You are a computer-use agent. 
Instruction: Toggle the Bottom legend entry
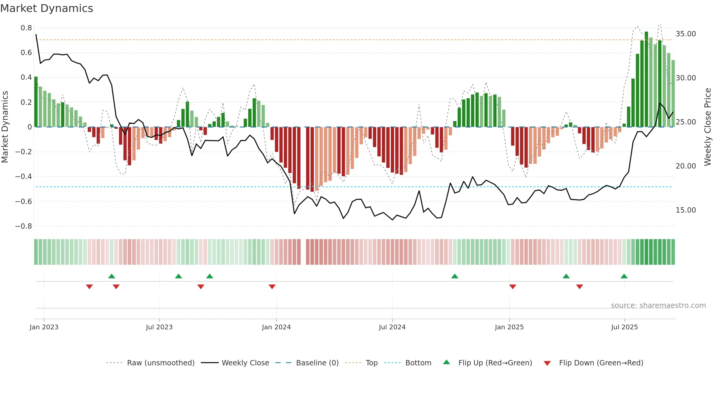click(x=408, y=363)
